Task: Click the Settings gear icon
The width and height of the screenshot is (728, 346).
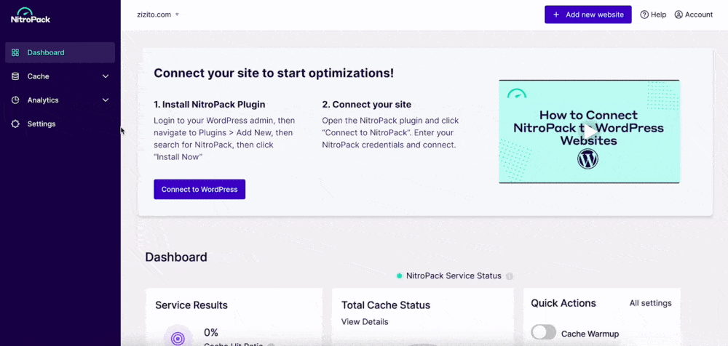Action: click(x=15, y=124)
